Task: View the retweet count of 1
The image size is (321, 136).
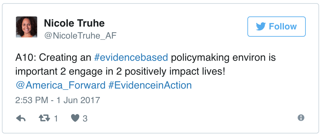Action: [56, 119]
